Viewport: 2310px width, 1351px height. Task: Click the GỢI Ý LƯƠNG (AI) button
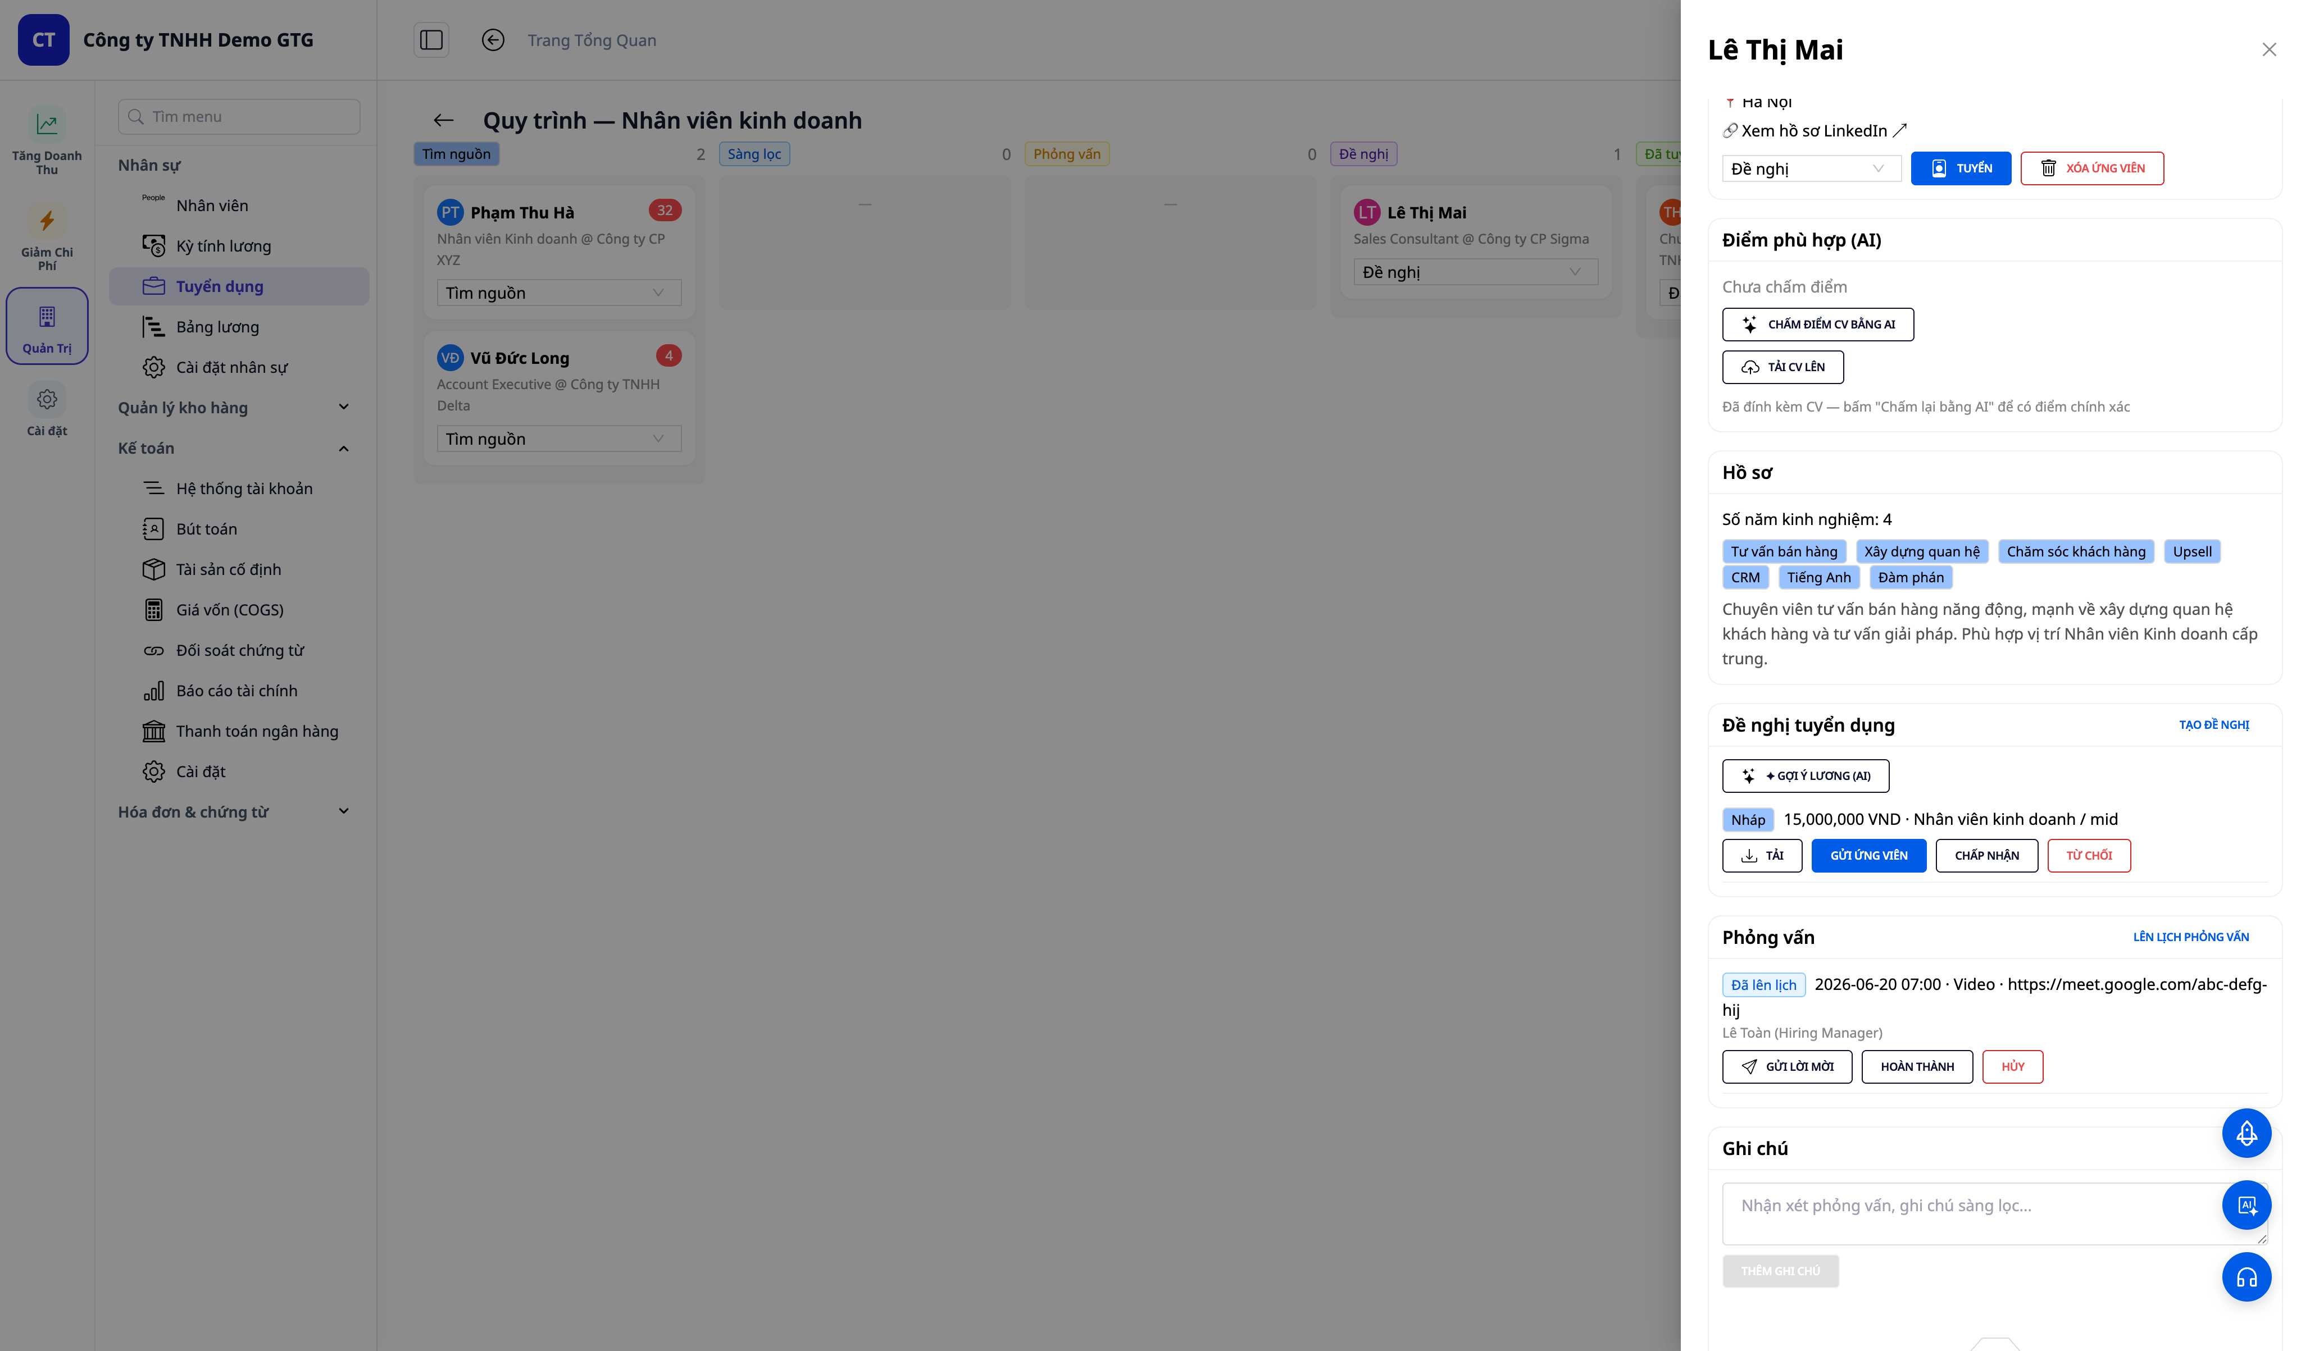pyautogui.click(x=1805, y=775)
